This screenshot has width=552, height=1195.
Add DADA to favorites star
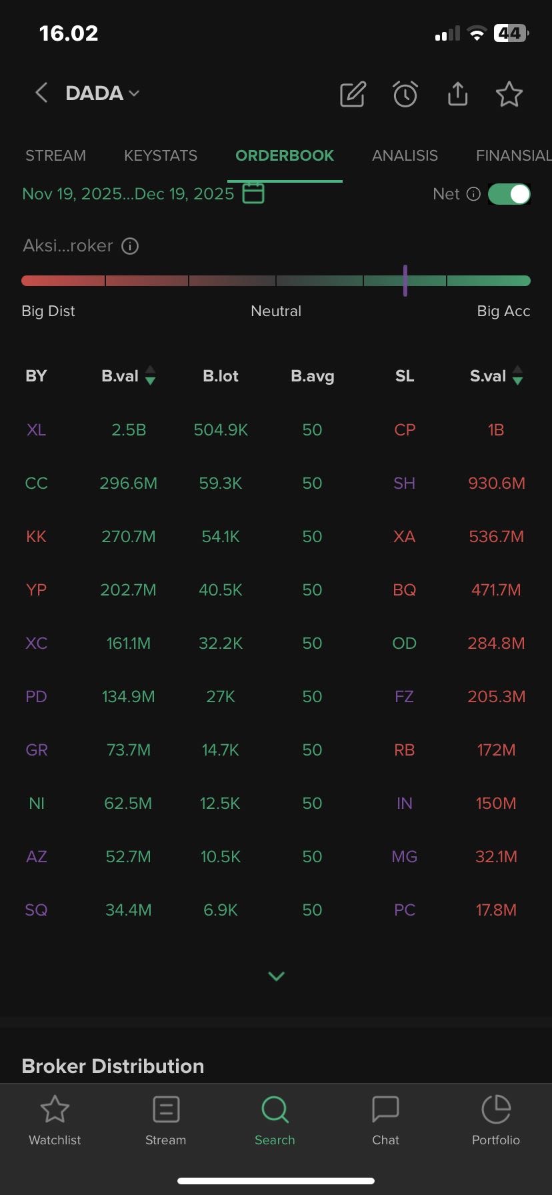(509, 94)
